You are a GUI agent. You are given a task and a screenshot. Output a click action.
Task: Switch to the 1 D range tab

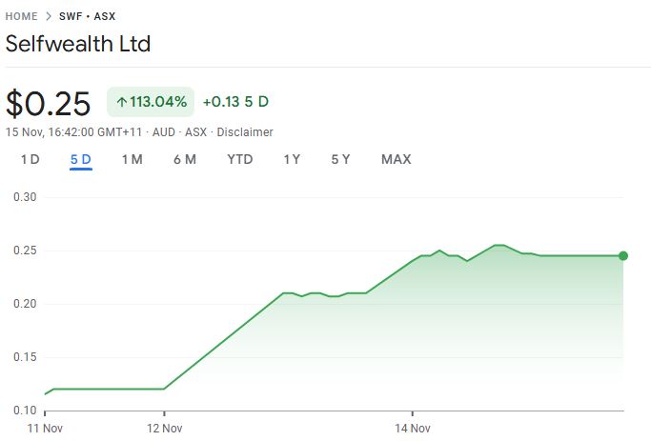(31, 159)
